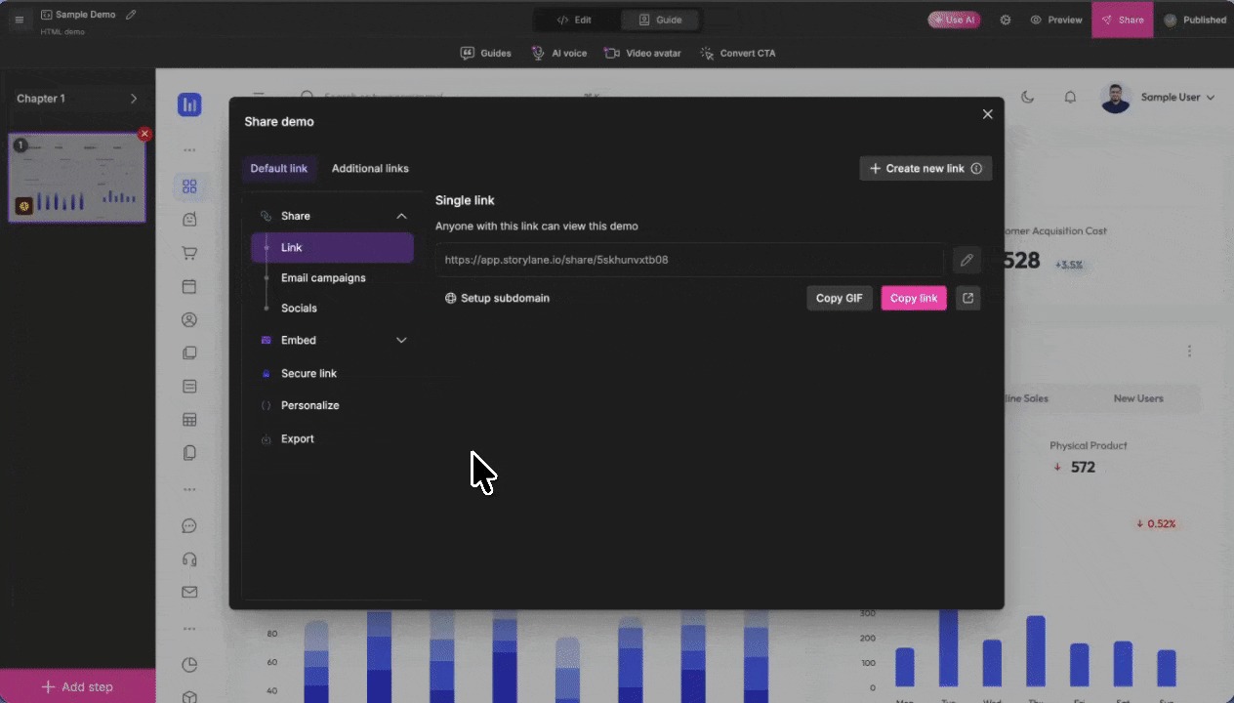
Task: Open the mail icon in demo sidebar
Action: [189, 592]
